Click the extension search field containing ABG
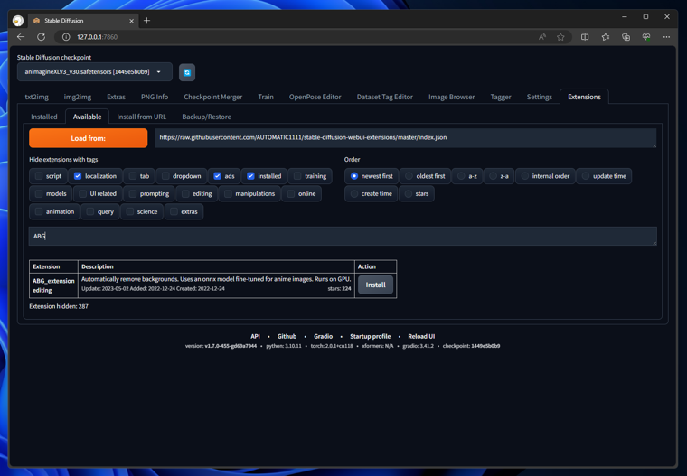 pyautogui.click(x=343, y=236)
